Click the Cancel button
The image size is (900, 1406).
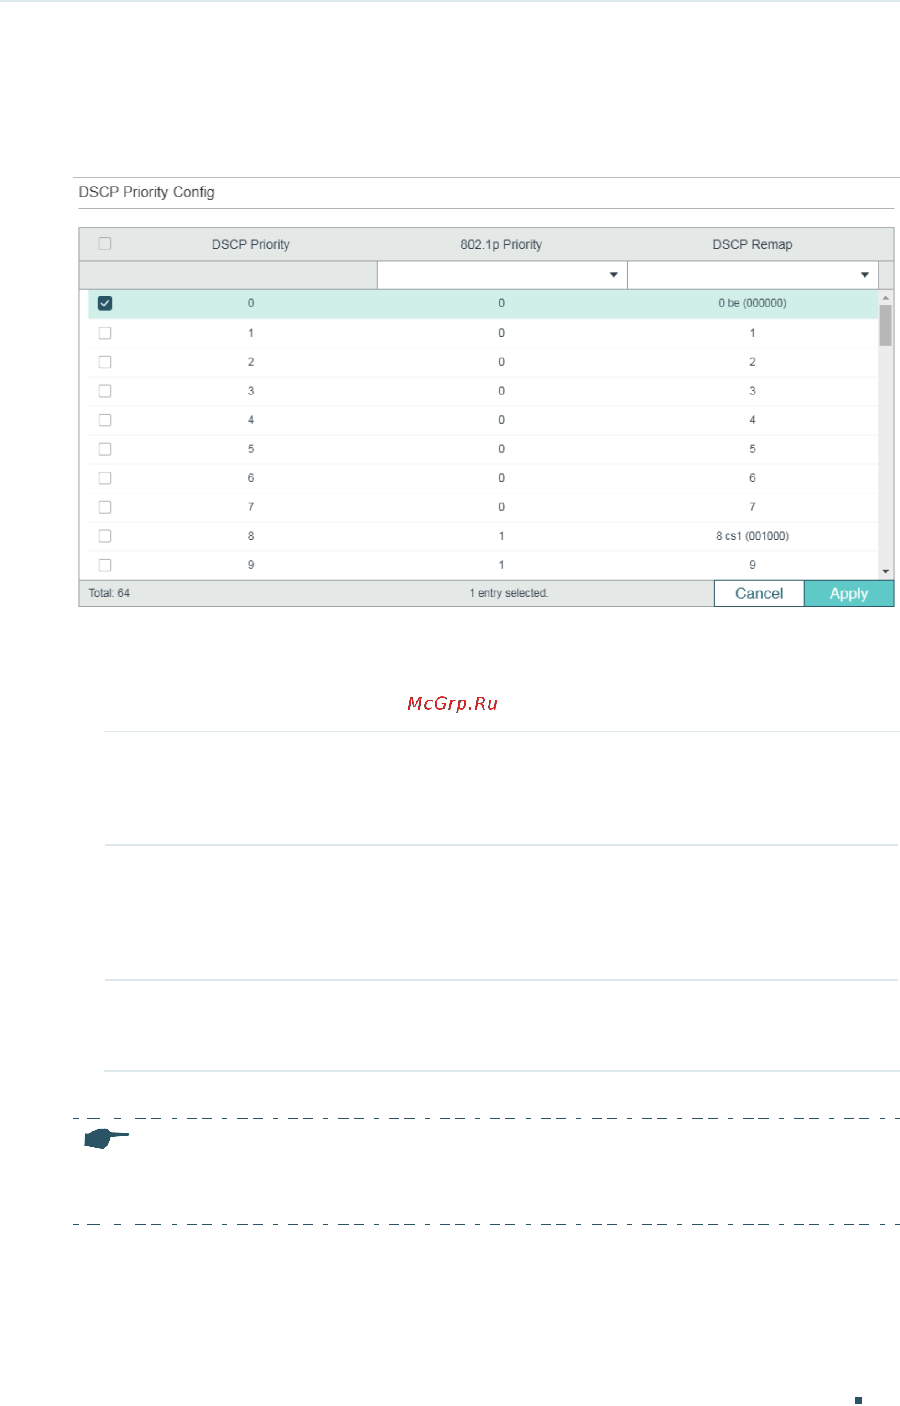coord(759,593)
